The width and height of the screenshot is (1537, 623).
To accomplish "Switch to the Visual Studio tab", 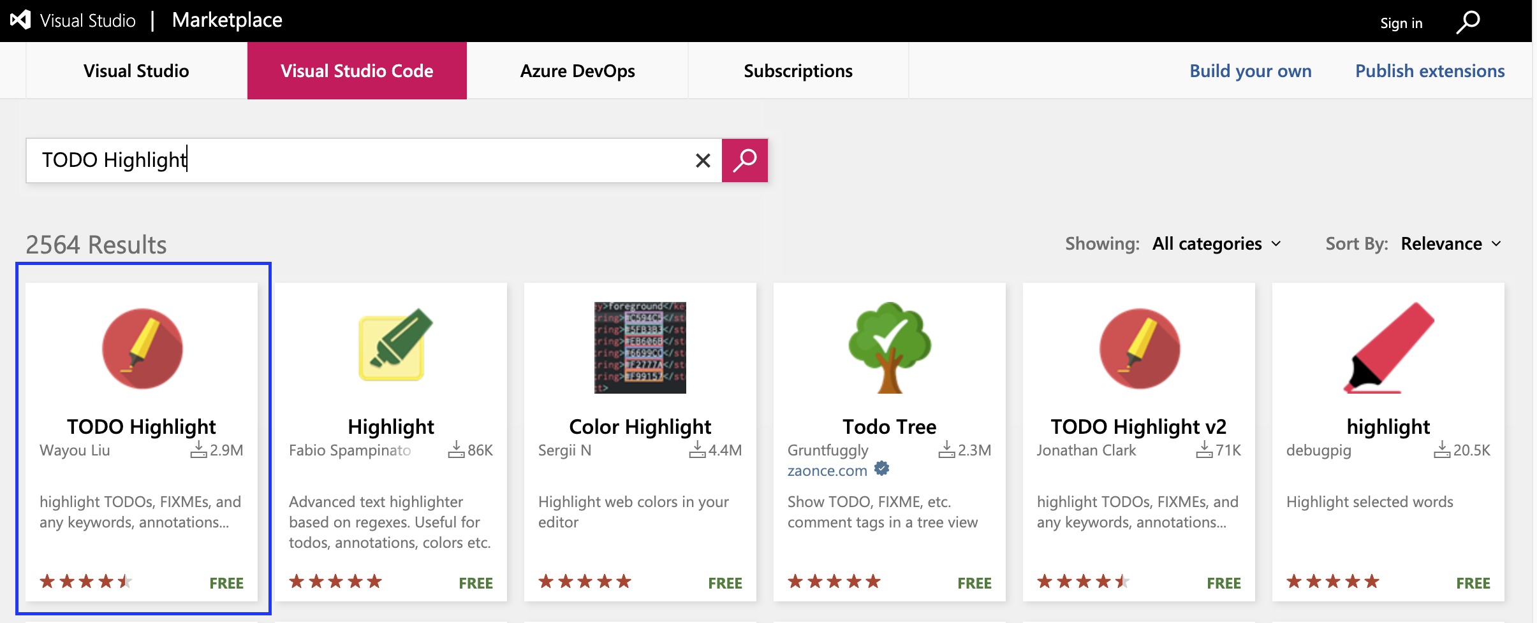I will point(136,71).
